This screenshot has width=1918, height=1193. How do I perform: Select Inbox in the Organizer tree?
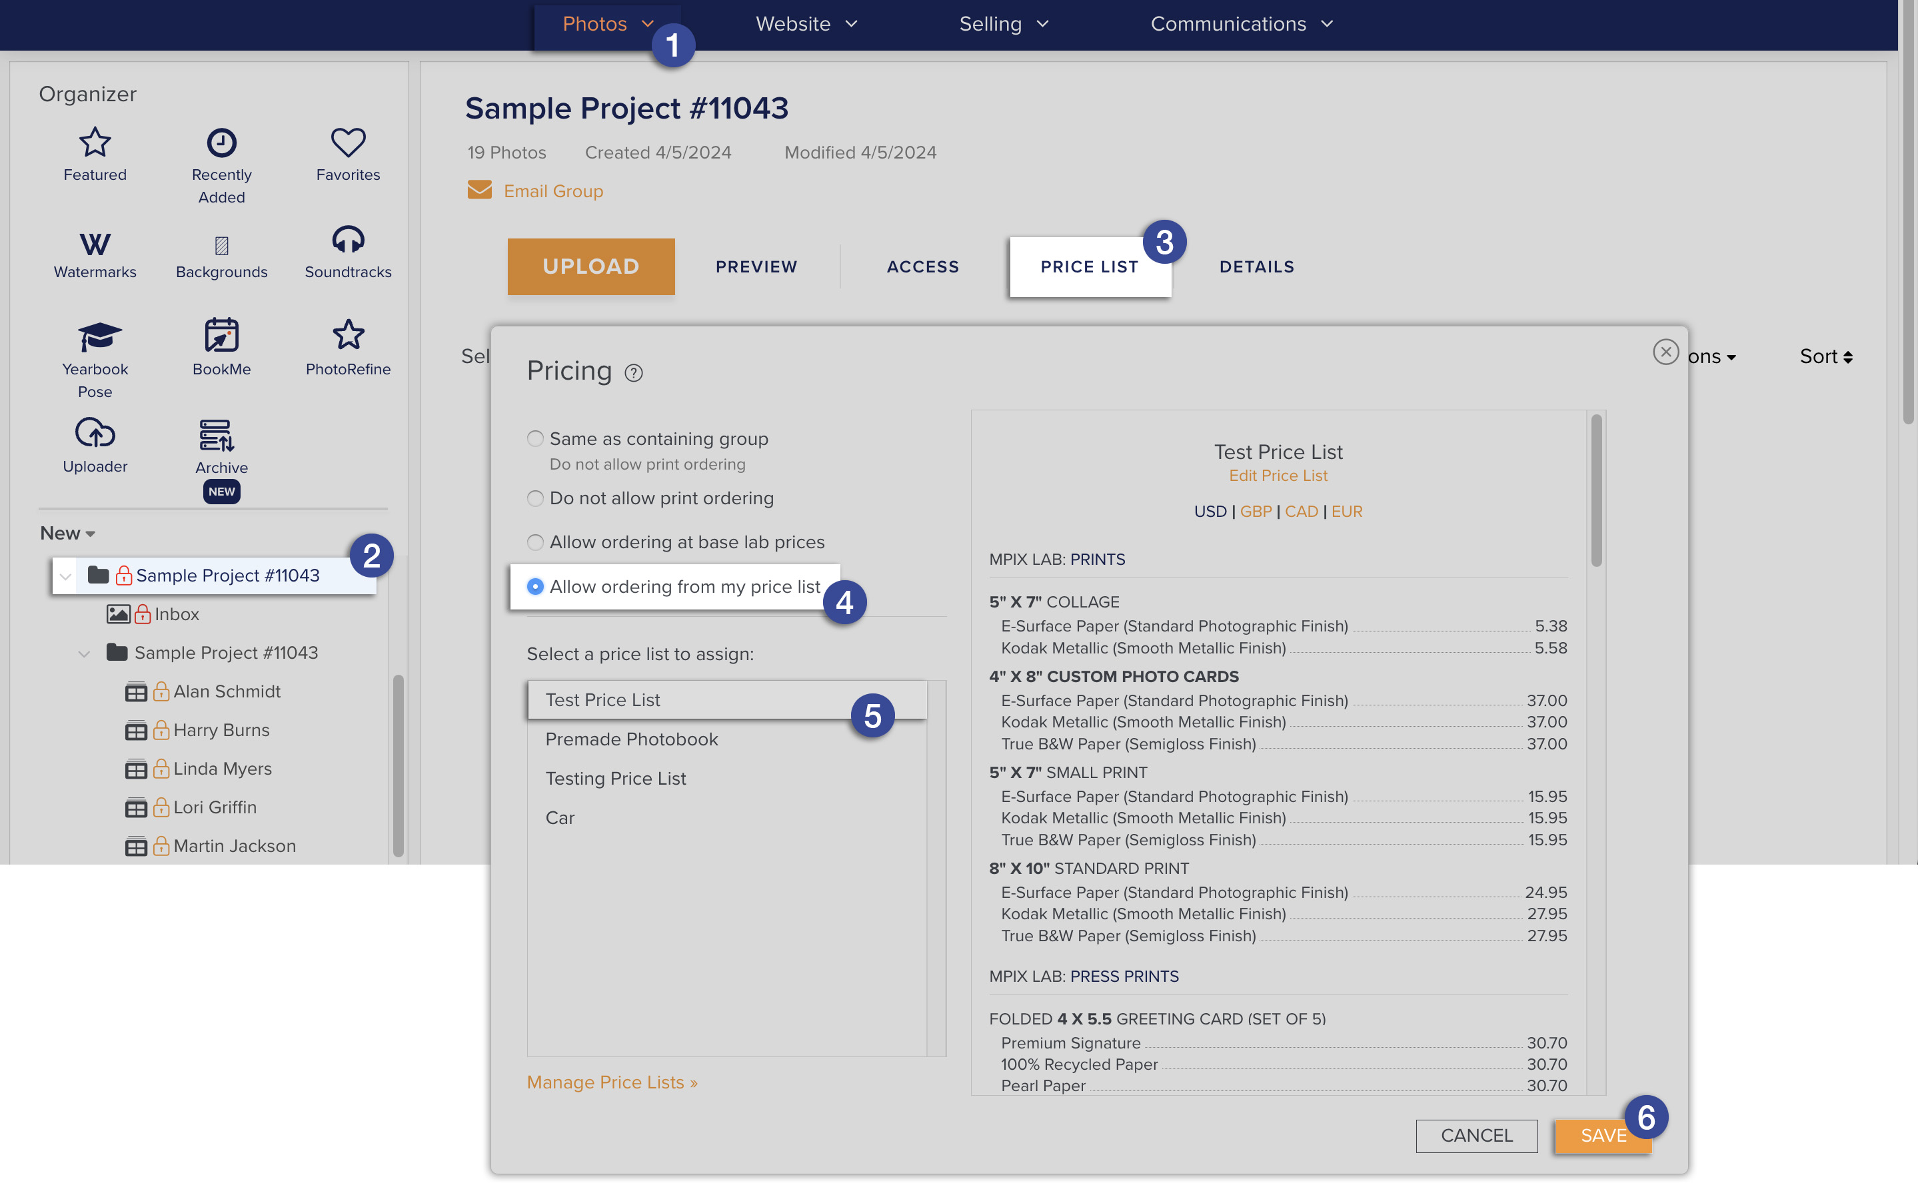click(x=177, y=614)
